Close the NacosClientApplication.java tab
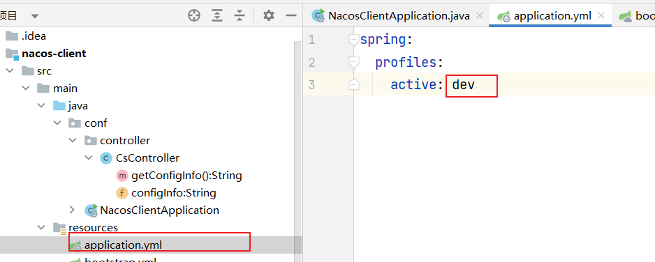655x262 pixels. 480,16
